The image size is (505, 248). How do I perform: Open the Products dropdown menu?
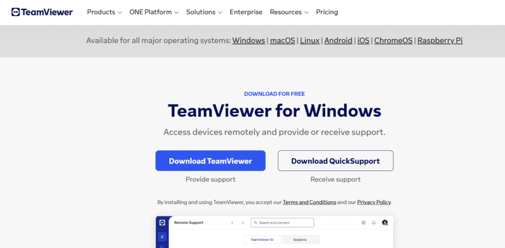click(104, 12)
